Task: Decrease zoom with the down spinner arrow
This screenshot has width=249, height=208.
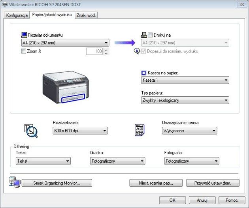Action: pyautogui.click(x=106, y=53)
